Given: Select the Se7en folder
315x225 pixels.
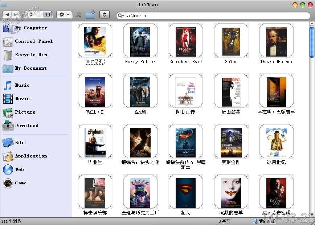Looking at the screenshot, I should point(231,40).
